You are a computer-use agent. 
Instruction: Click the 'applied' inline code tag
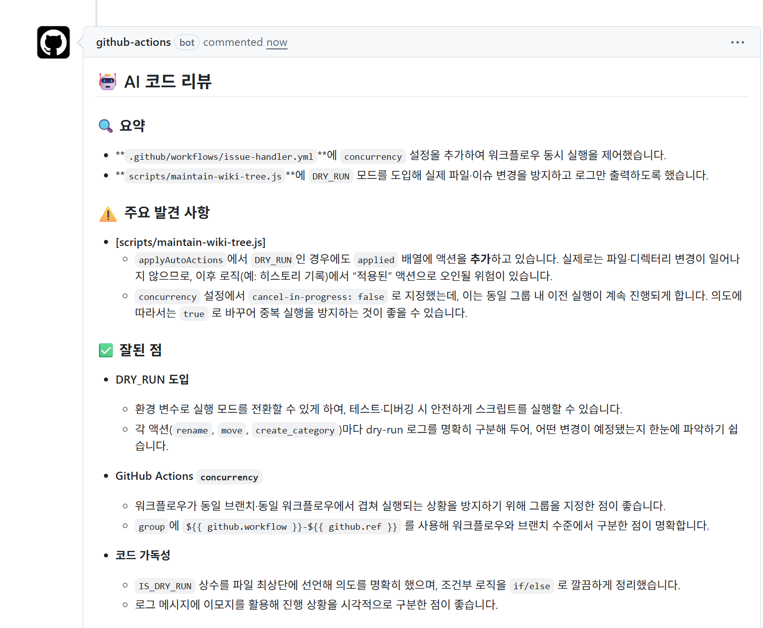[376, 260]
